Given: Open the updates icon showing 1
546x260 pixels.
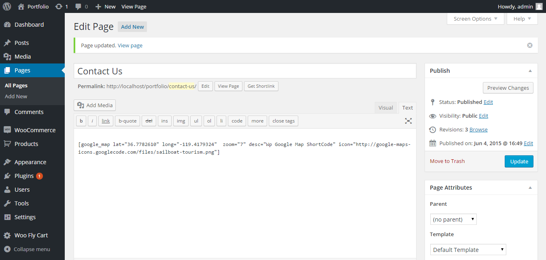Looking at the screenshot, I should coord(59,6).
